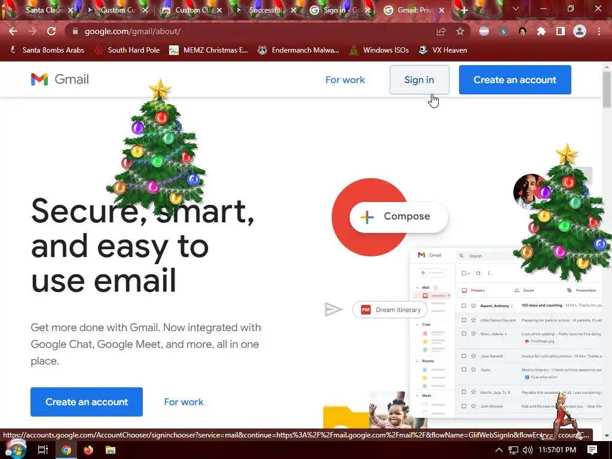This screenshot has height=459, width=612.
Task: Open Endermanch Malware bookmark
Action: (x=299, y=50)
